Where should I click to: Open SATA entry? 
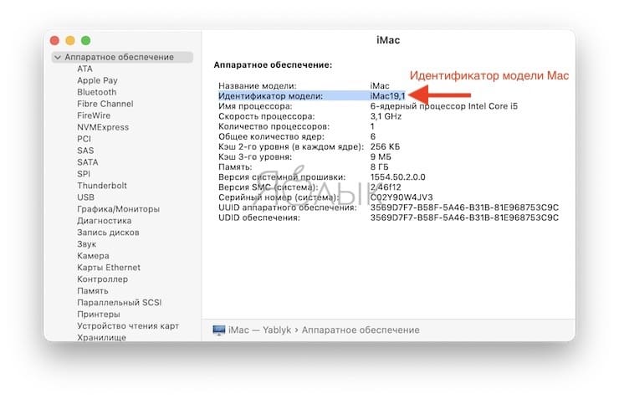[x=88, y=162]
